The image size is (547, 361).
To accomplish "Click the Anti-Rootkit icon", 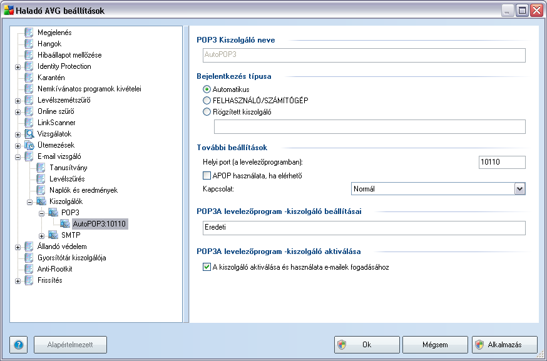I will point(29,269).
